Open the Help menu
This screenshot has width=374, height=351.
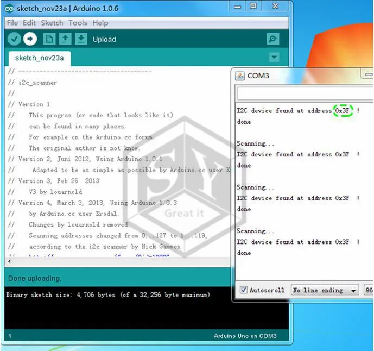(x=100, y=23)
